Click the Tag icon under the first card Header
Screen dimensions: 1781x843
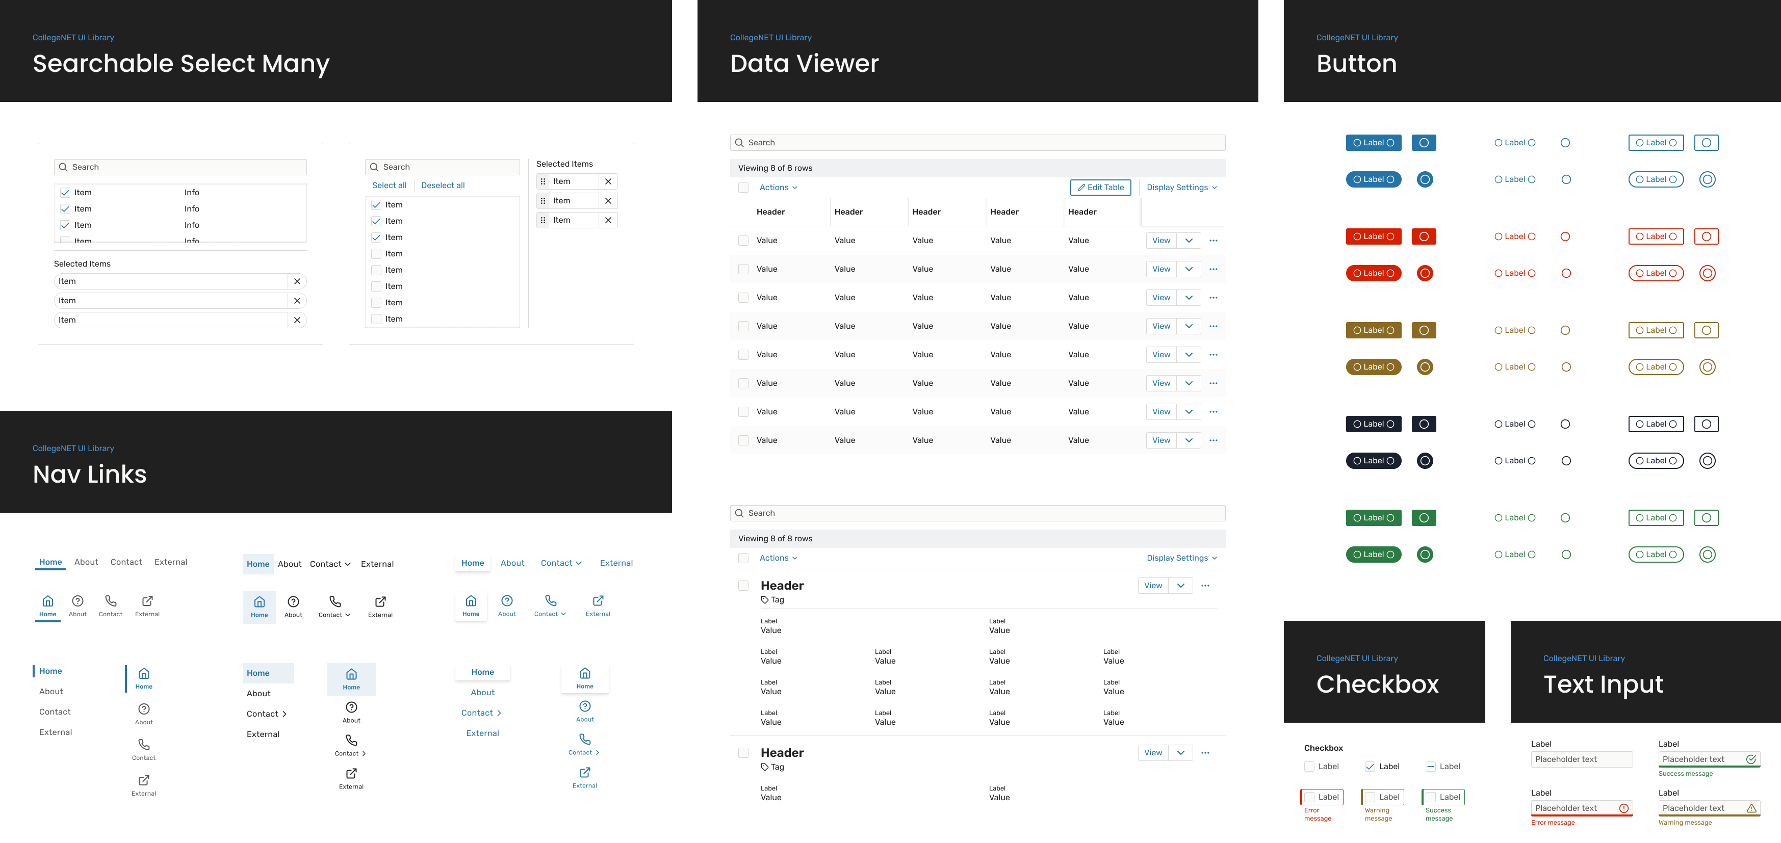click(765, 600)
